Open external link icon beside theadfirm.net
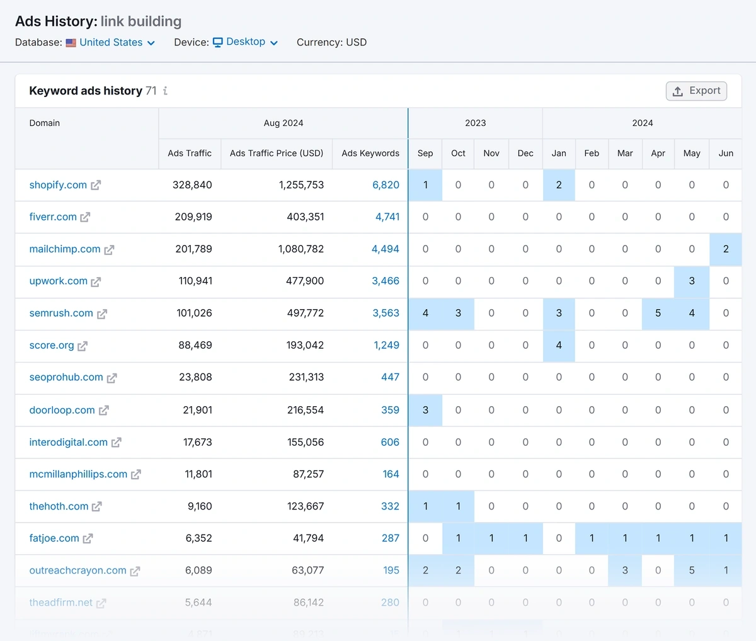 pyautogui.click(x=101, y=603)
